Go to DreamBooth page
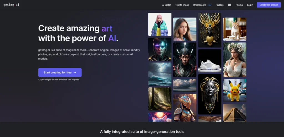The image size is (284, 137). [x=199, y=5]
